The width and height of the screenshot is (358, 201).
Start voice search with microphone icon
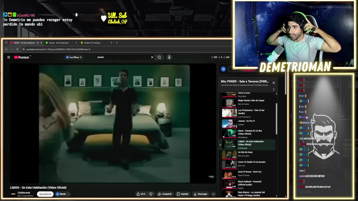tap(169, 57)
